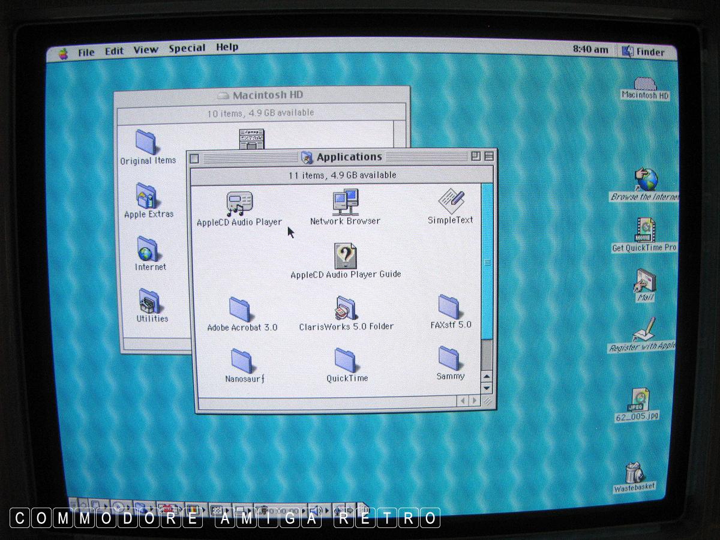Open the AppleCD Audio Player Guide
720x540 pixels.
click(x=346, y=256)
